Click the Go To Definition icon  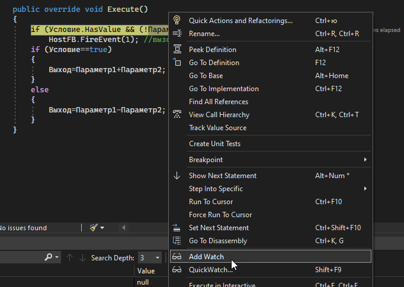tap(177, 62)
